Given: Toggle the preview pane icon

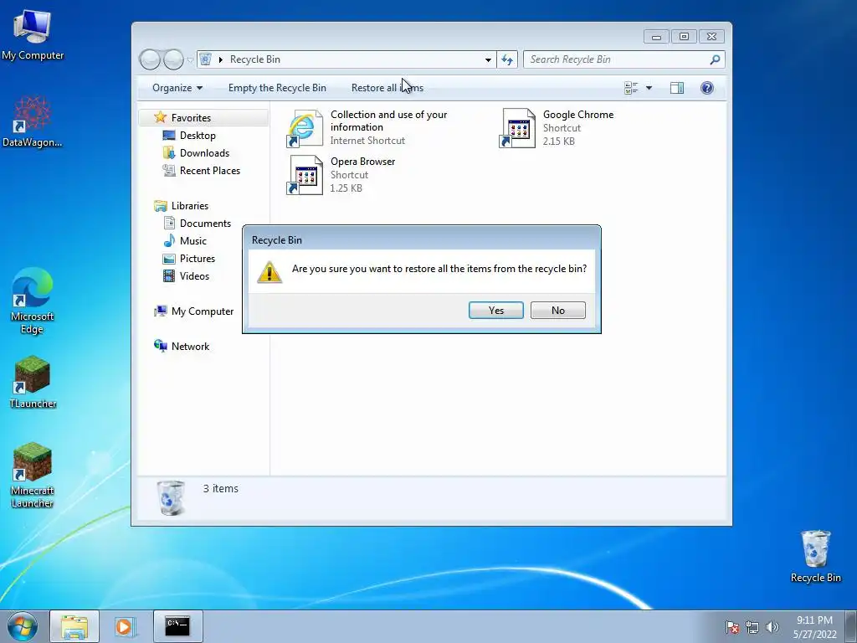Looking at the screenshot, I should tap(676, 88).
